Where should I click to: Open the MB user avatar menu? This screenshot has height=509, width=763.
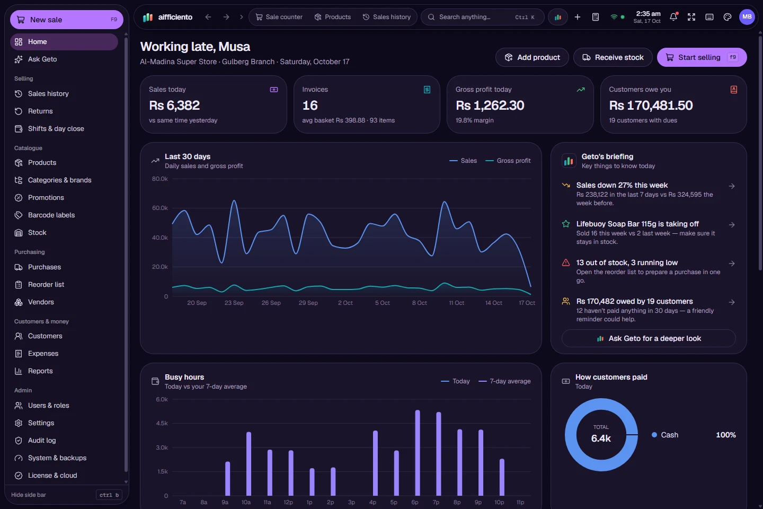pos(747,17)
